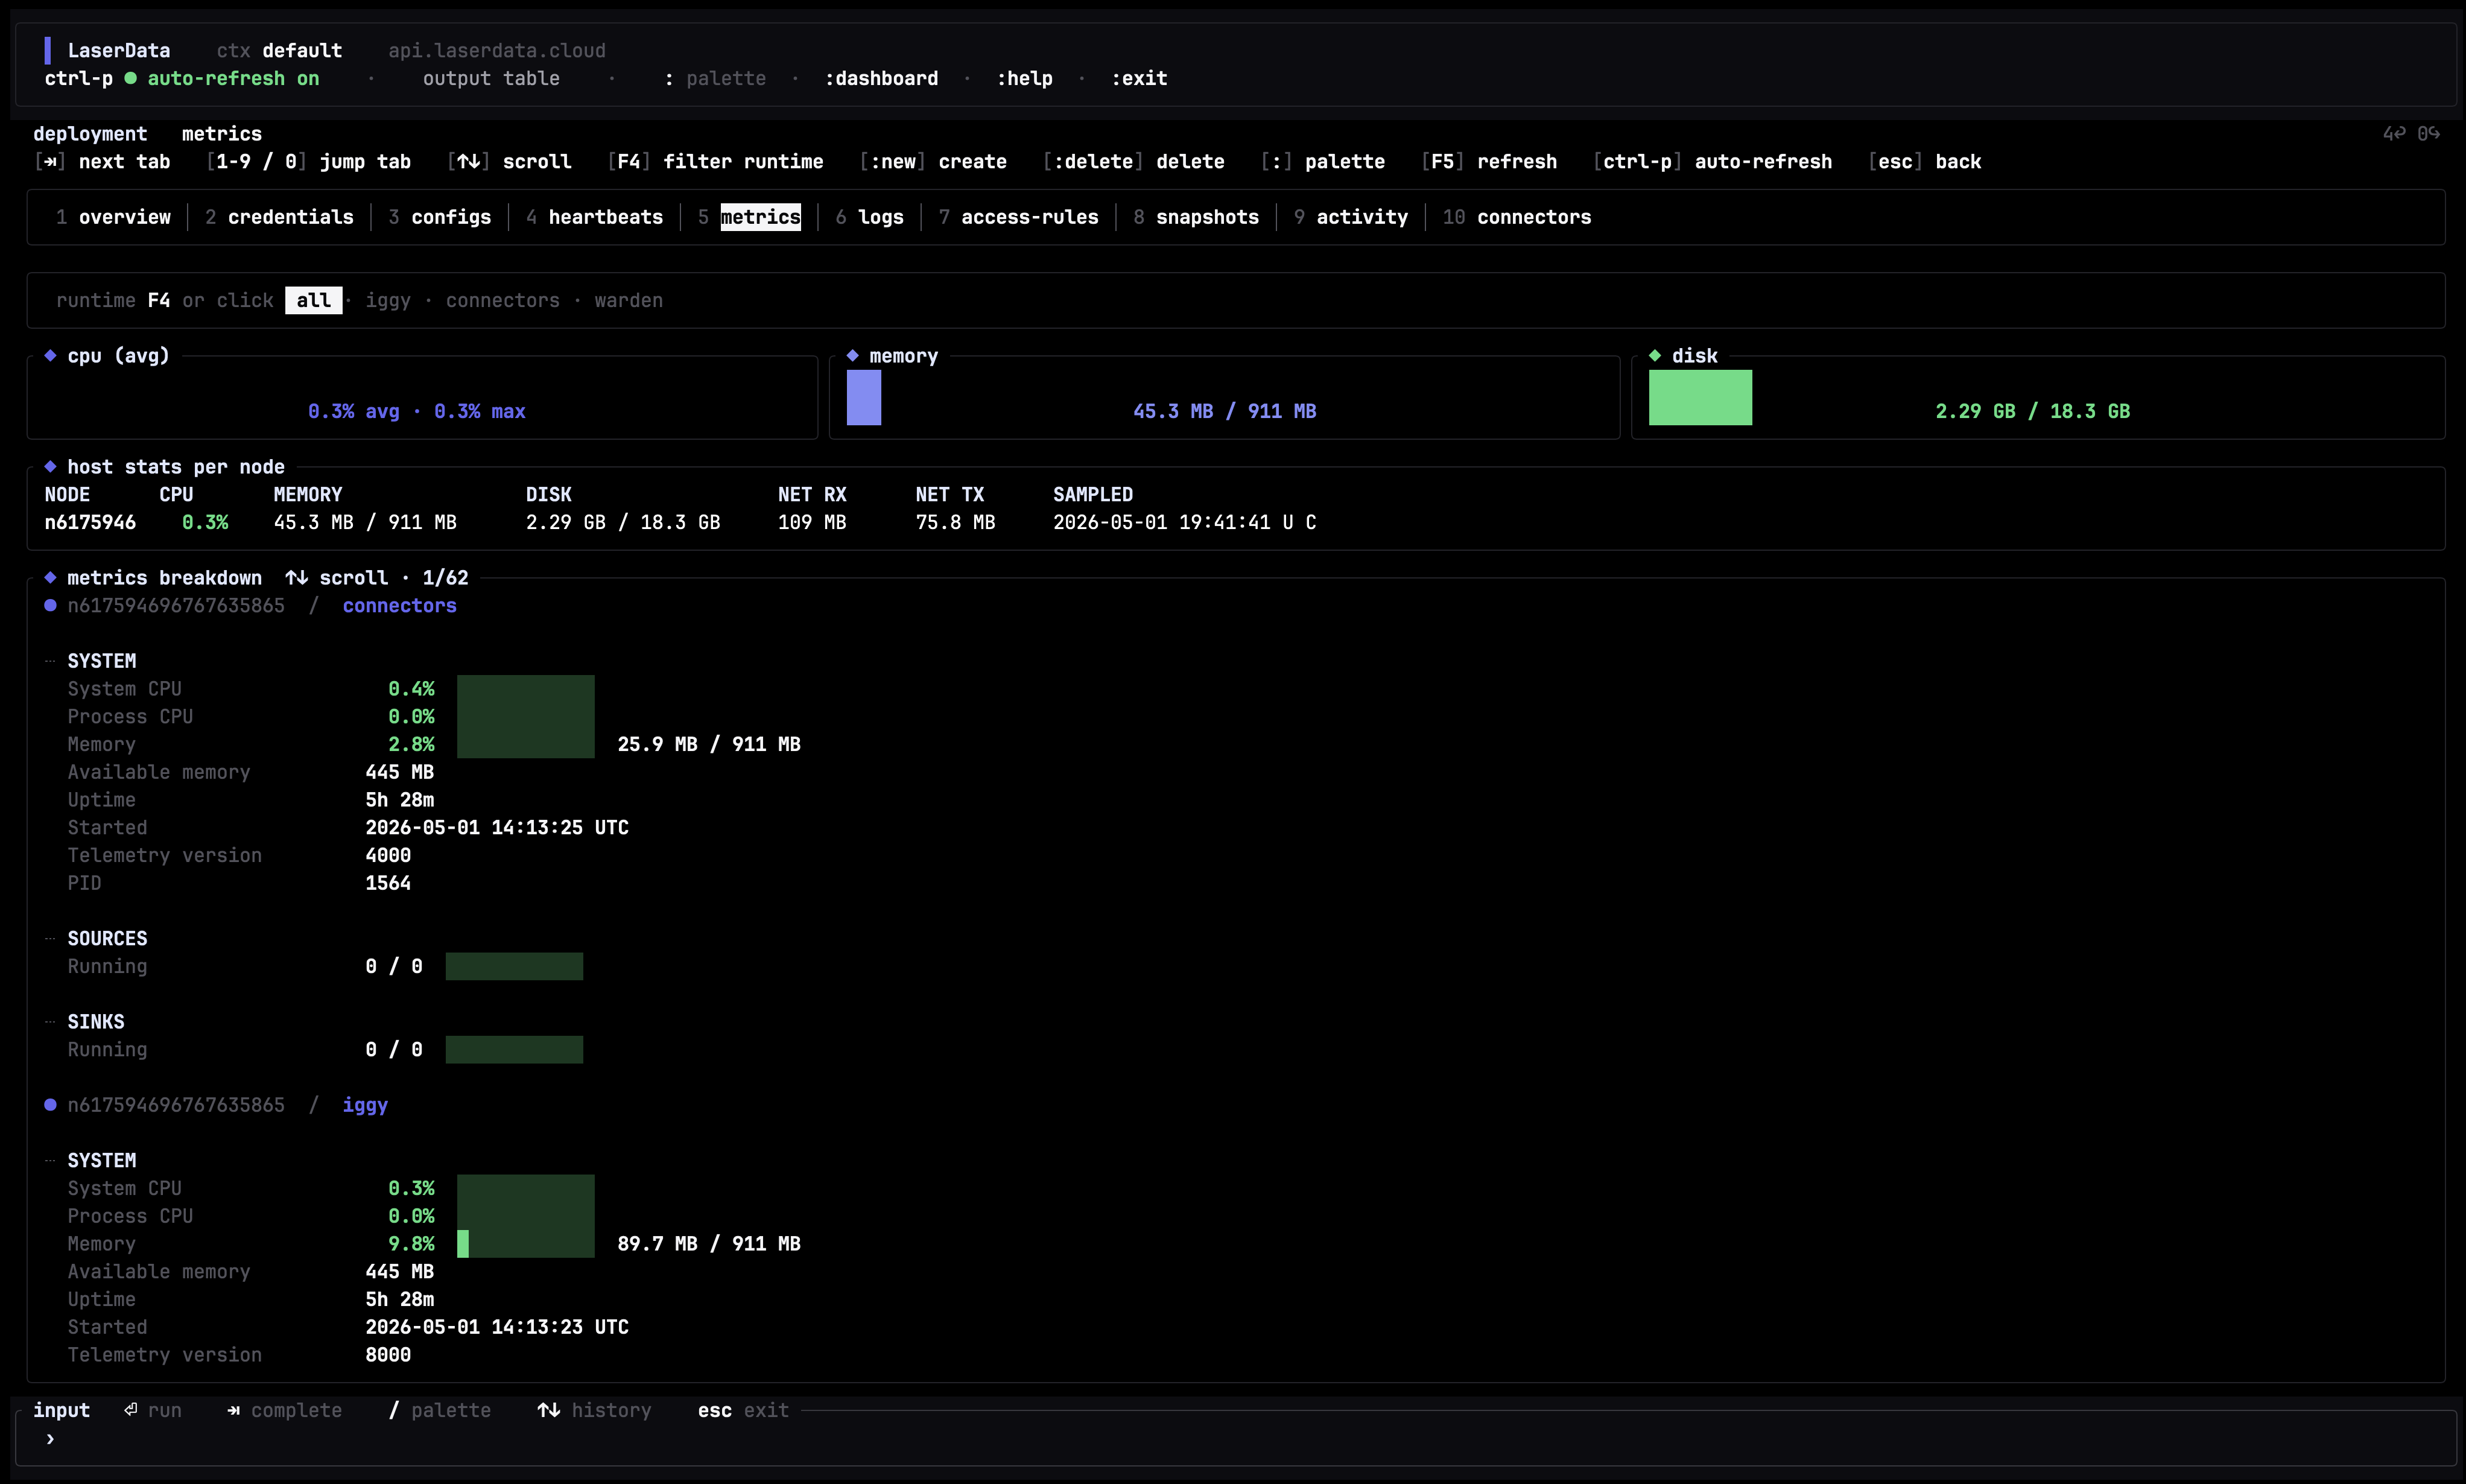Collapse the SINKS section

click(x=50, y=1021)
